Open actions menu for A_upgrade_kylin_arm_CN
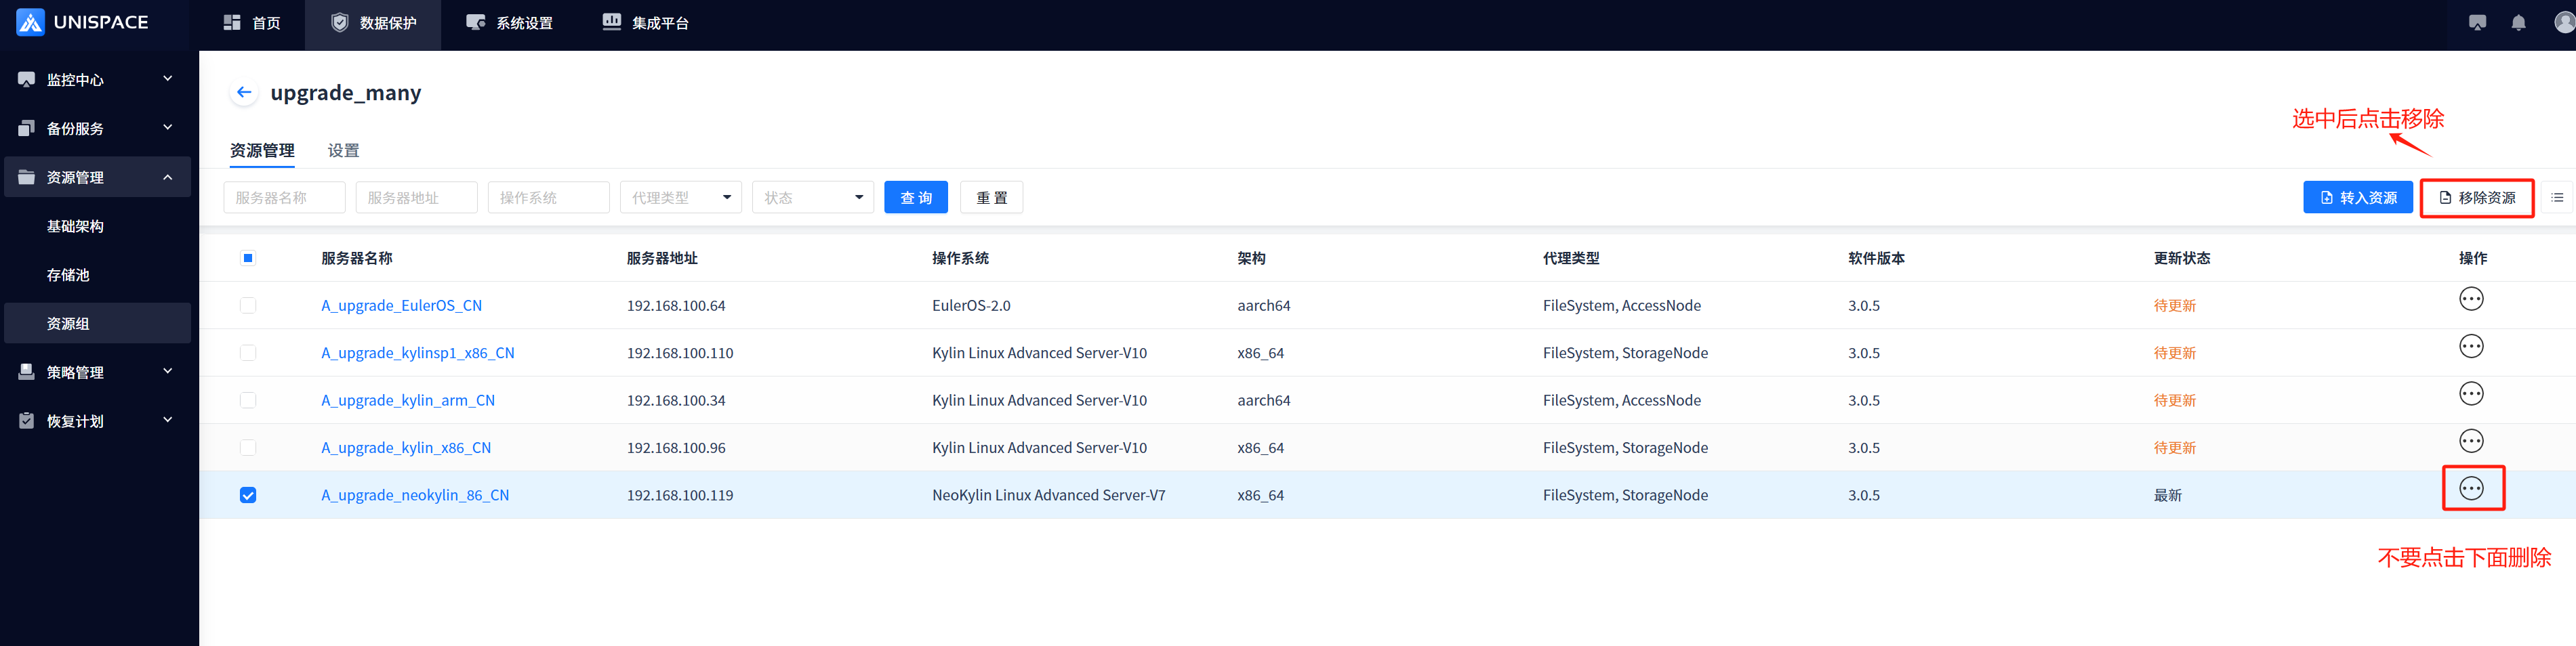2576x646 pixels. pyautogui.click(x=2471, y=393)
